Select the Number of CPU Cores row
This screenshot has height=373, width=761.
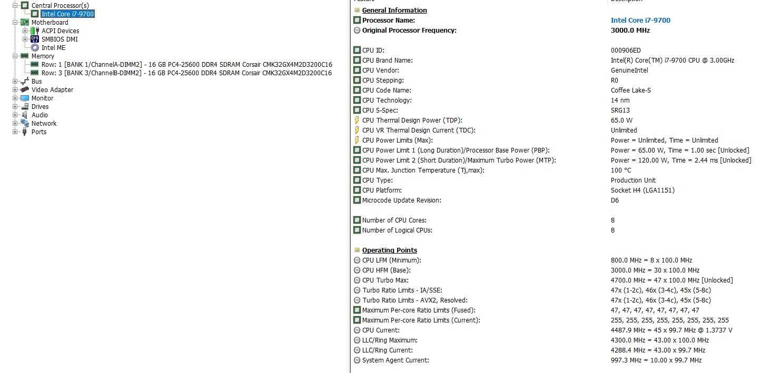click(x=556, y=220)
